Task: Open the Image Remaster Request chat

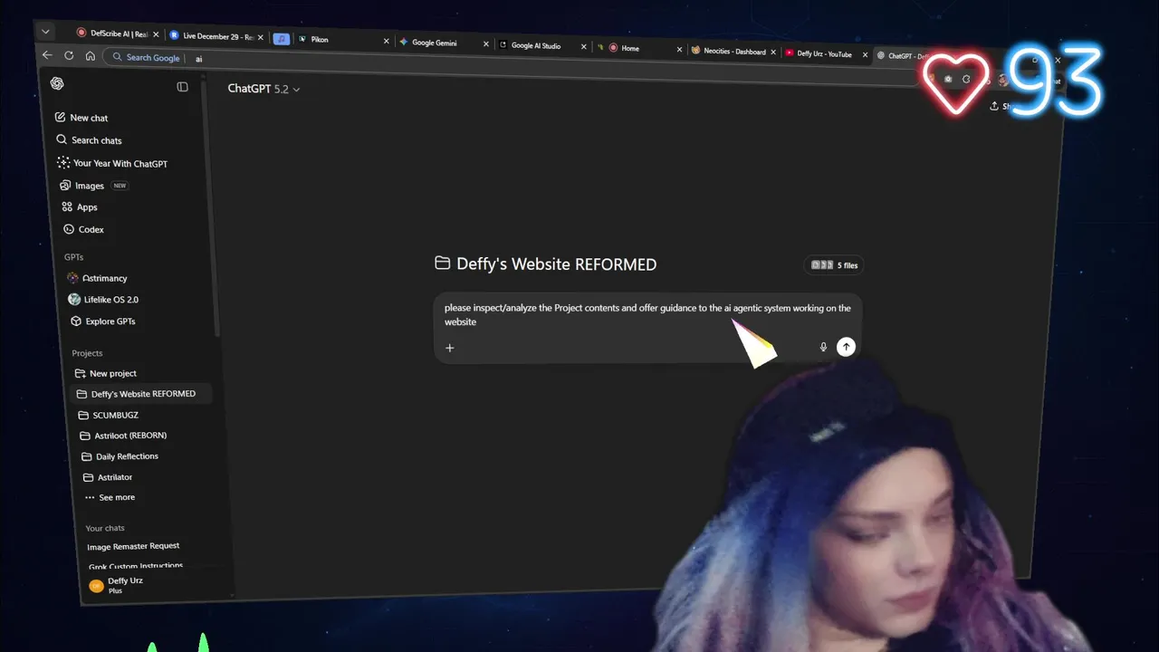Action: (x=133, y=546)
